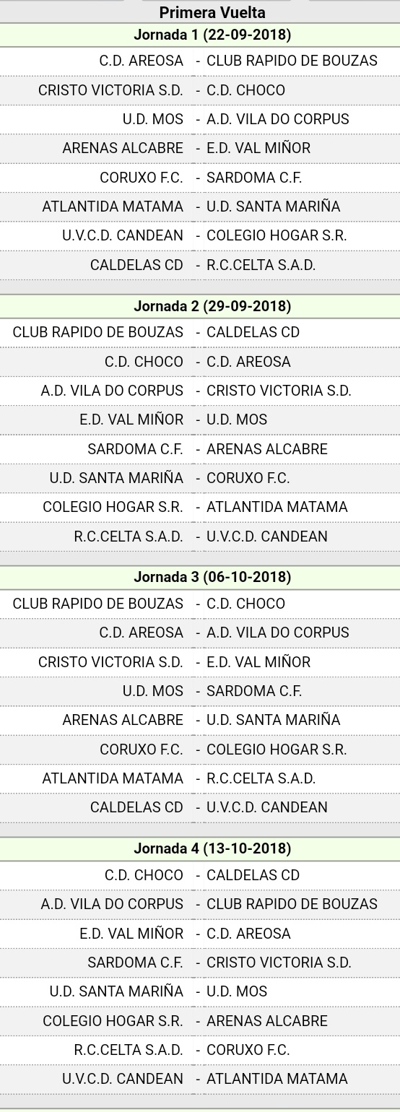Open R.C.CELTA S.A.D. in the Caldelas CD match of Jornada 1
The image size is (400, 1112).
[261, 265]
